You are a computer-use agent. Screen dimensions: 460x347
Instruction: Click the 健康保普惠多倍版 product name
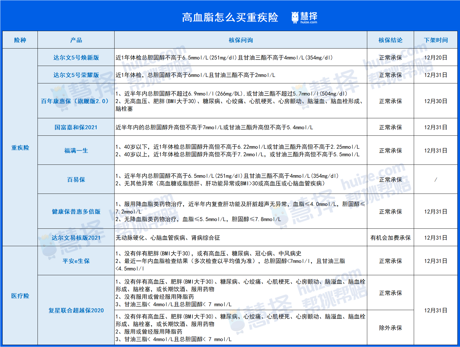[x=76, y=212]
